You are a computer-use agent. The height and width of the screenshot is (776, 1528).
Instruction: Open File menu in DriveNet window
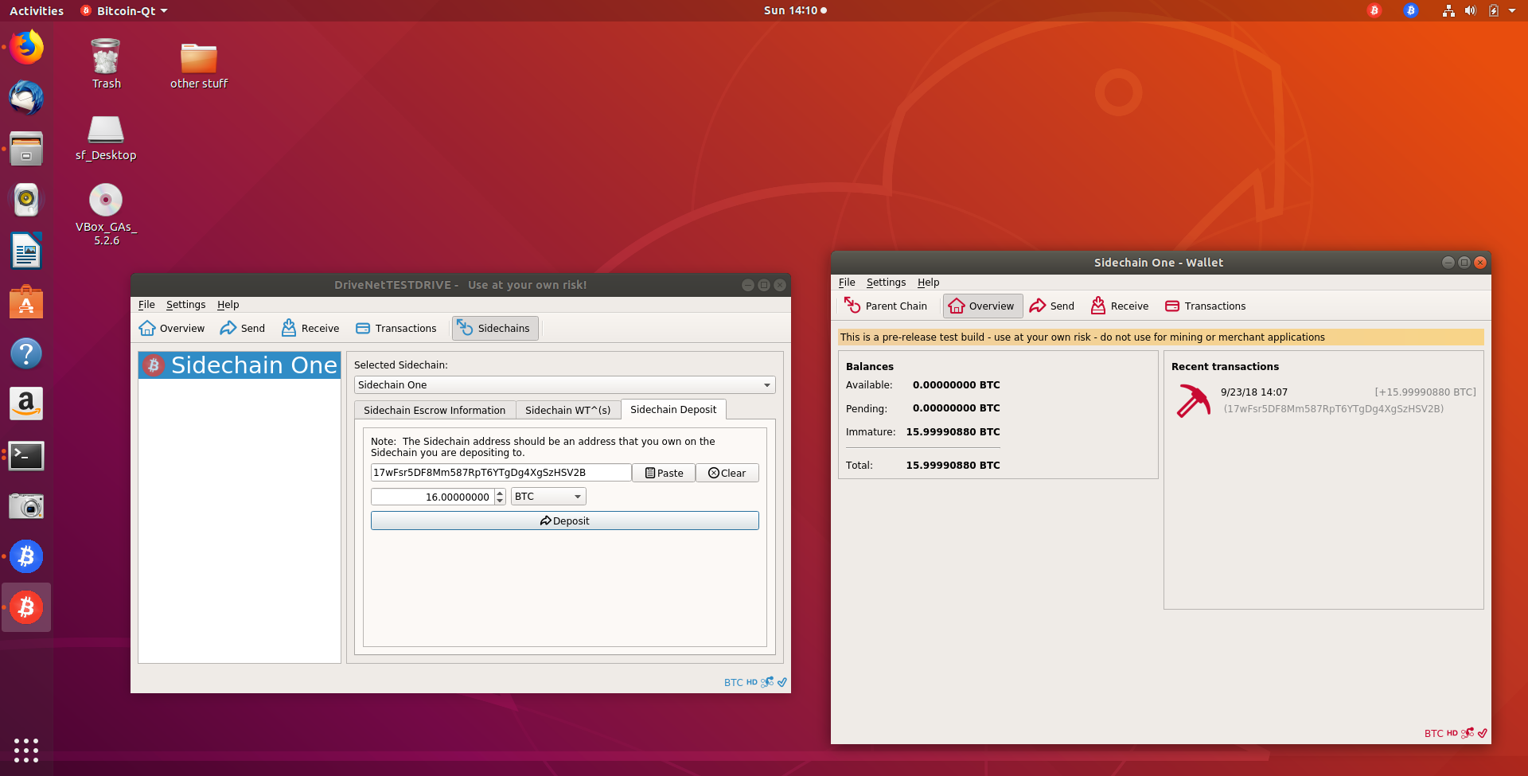click(x=146, y=305)
